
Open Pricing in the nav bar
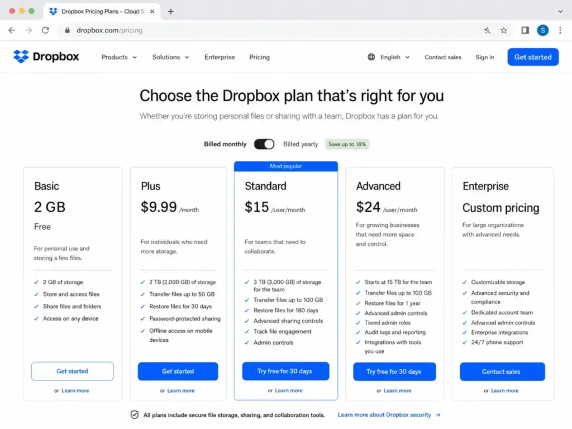(x=259, y=57)
